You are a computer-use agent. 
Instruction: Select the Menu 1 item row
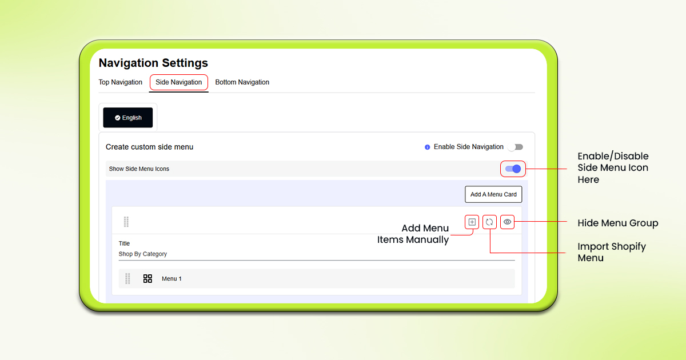[x=316, y=278]
